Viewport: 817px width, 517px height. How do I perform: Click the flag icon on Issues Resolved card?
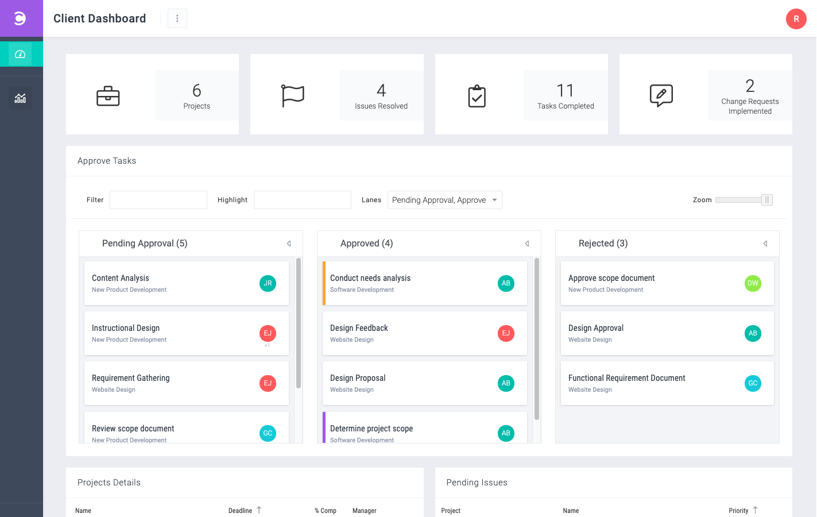point(292,95)
